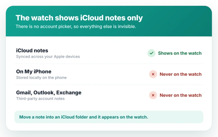This screenshot has height=137, width=218.
Task: Select the 'The watch shows iCloud notes only' heading
Action: click(79, 18)
